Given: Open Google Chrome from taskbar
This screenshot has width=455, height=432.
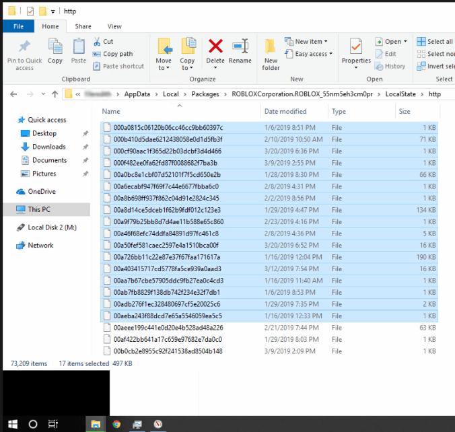Looking at the screenshot, I should point(116,424).
